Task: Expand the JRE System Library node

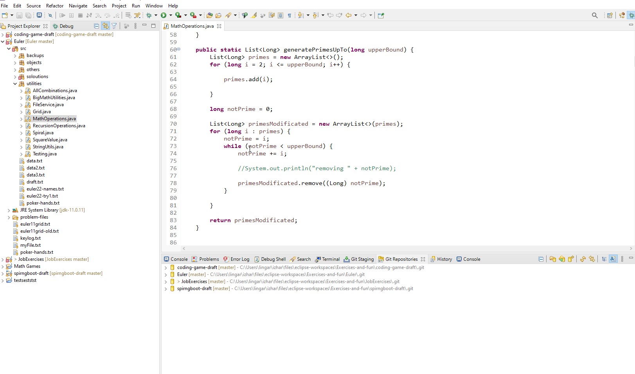Action: pos(9,210)
